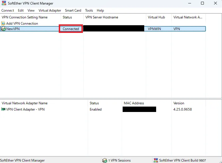Sort by VPN Server Hostname column
The image size is (222, 163).
click(115, 17)
